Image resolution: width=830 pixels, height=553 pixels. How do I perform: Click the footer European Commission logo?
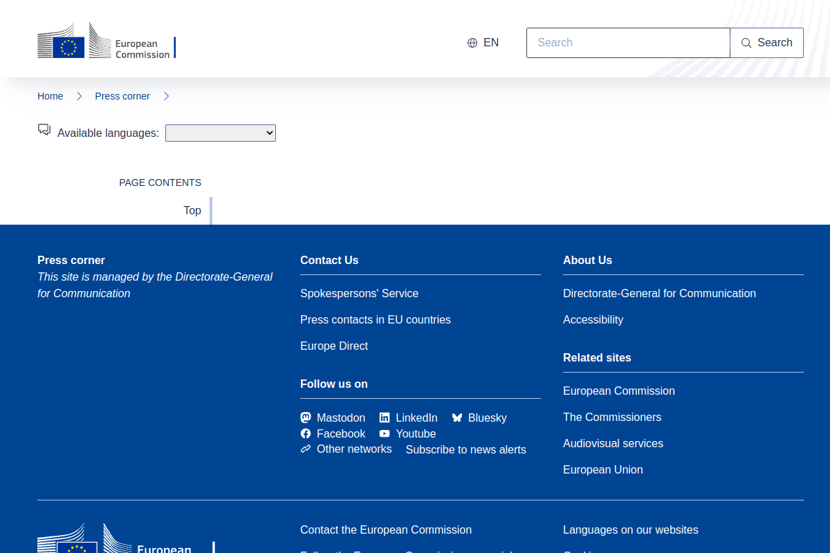point(127,538)
